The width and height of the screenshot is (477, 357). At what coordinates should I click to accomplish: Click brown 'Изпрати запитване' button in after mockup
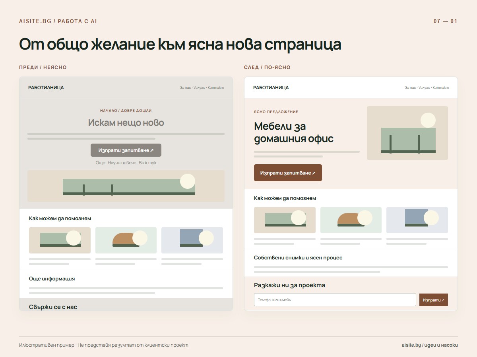click(288, 173)
